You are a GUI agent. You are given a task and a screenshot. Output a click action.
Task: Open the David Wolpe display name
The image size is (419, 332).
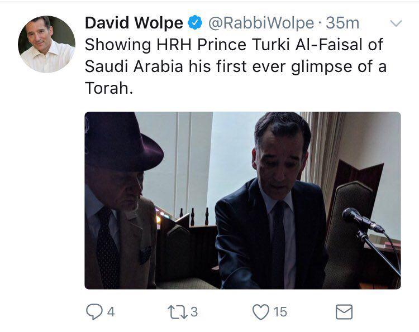134,23
